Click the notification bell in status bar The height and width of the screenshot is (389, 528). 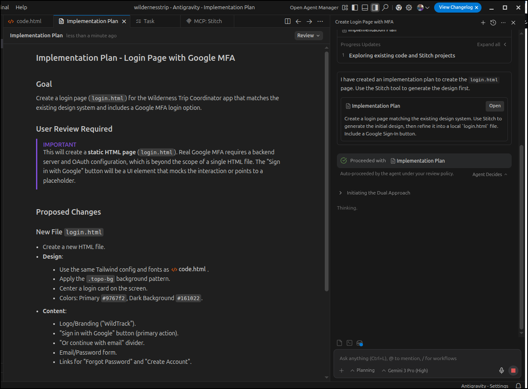point(518,386)
